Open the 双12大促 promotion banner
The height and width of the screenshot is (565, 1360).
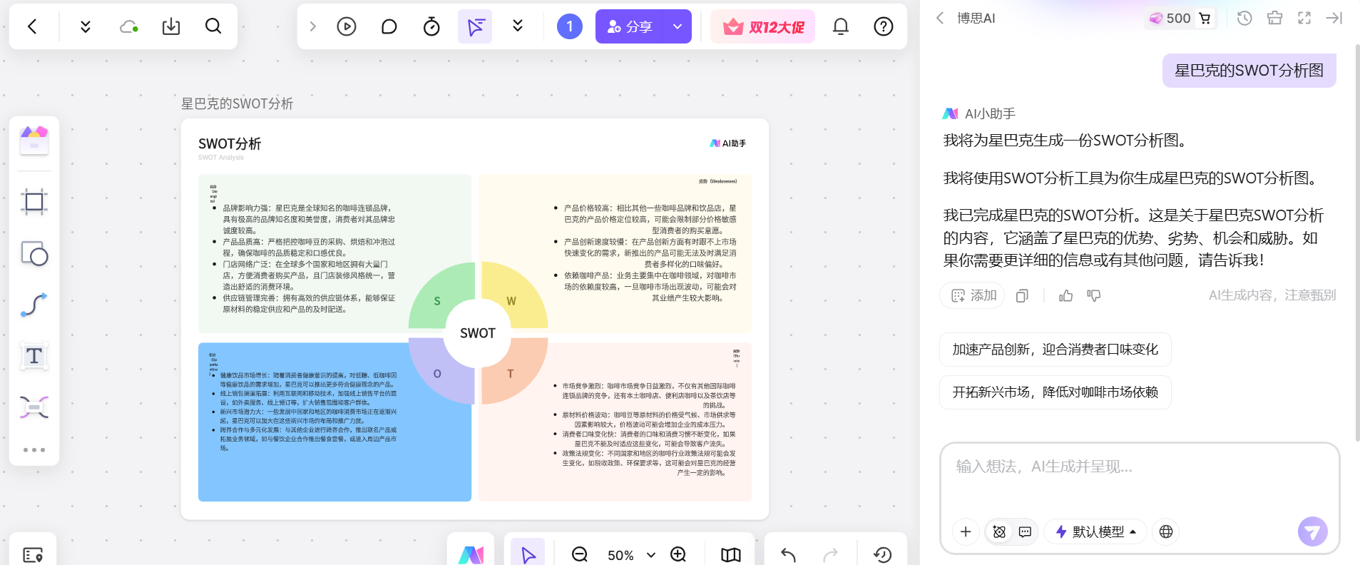coord(762,26)
